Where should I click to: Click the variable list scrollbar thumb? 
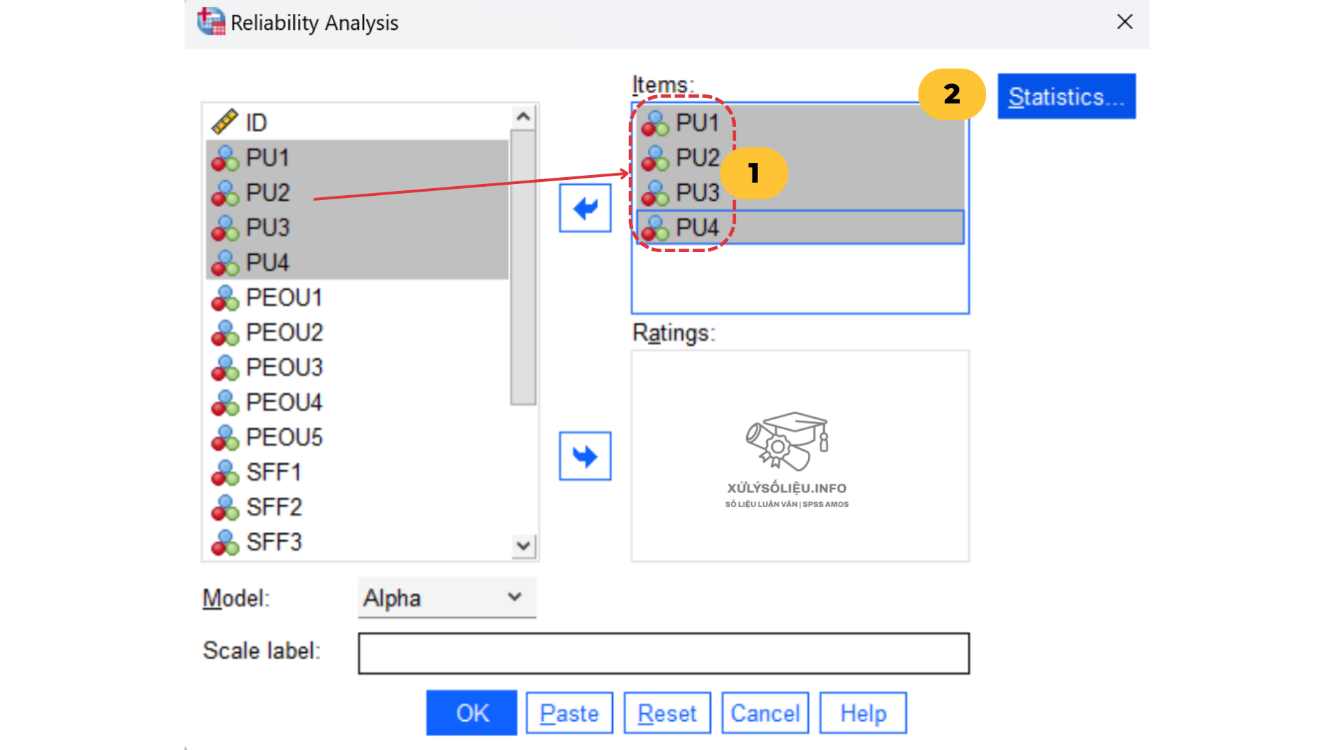point(522,267)
